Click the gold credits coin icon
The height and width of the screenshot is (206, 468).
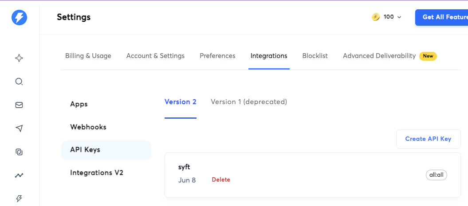pos(376,17)
